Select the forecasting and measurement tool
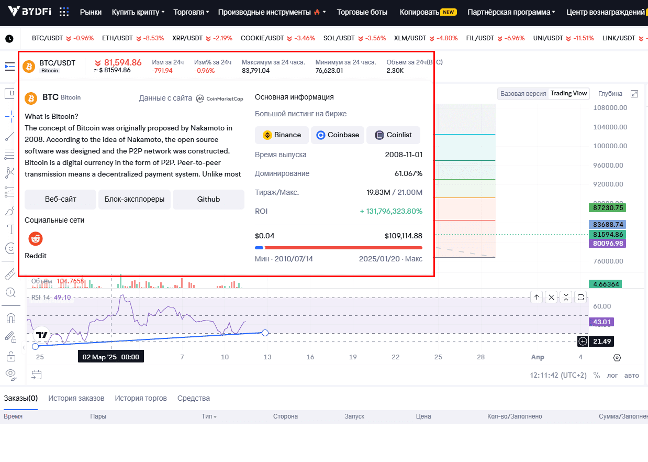This screenshot has width=648, height=462. pos(9,192)
